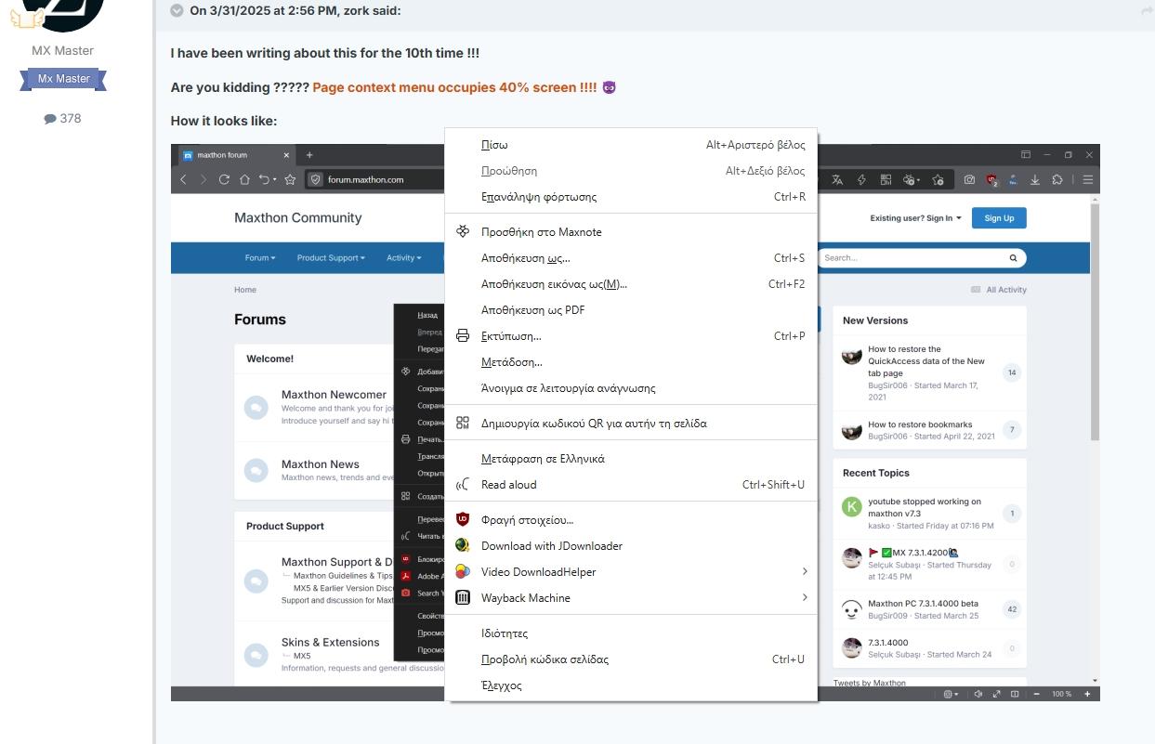Viewport: 1155px width, 744px height.
Task: Reload the page with the toolbar refresh icon
Action: [x=224, y=179]
